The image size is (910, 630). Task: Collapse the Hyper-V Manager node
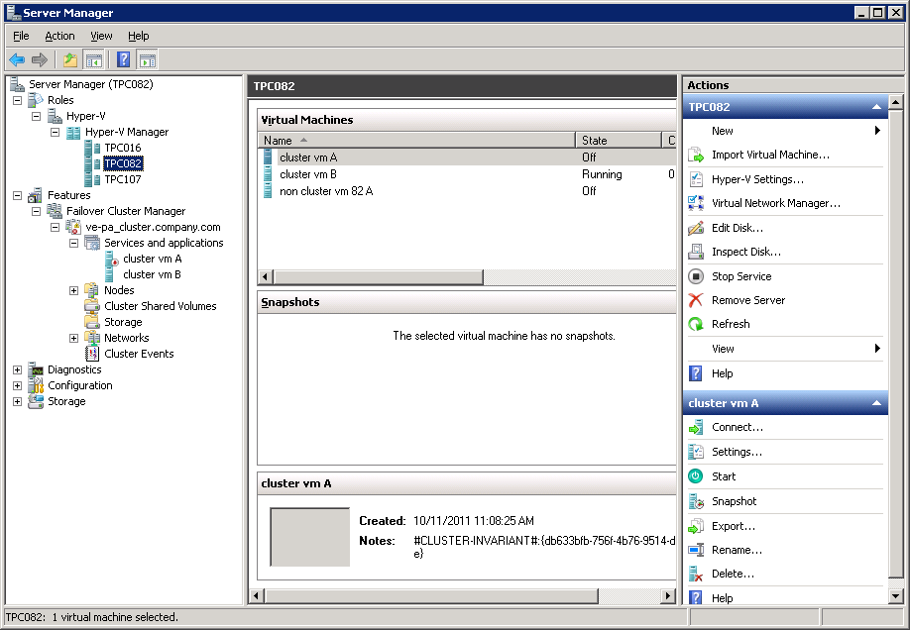(55, 132)
